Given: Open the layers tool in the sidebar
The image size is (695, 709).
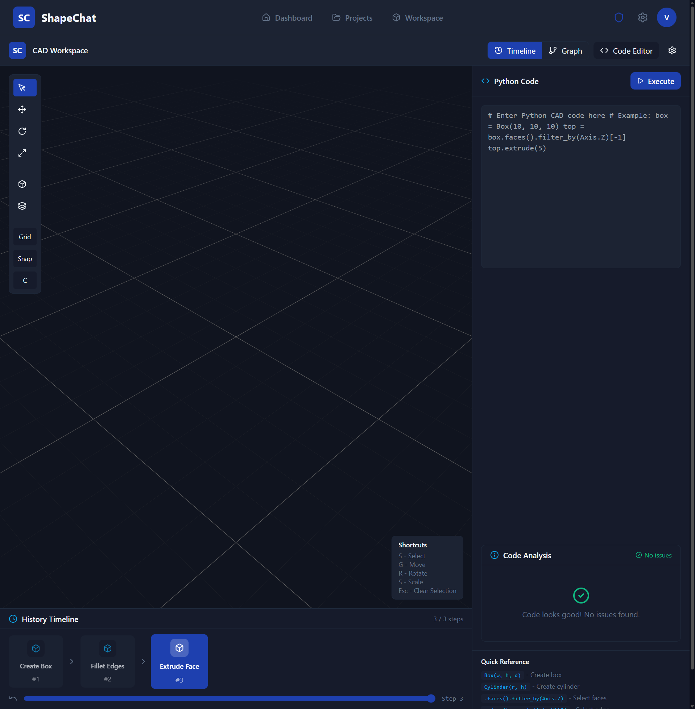Looking at the screenshot, I should (22, 206).
